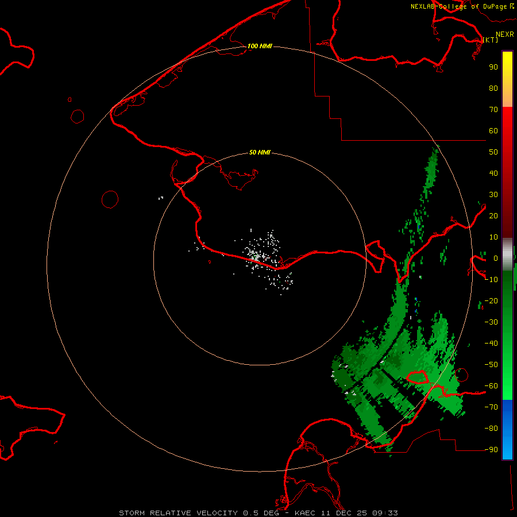Click the -60 value on color scale

point(491,386)
